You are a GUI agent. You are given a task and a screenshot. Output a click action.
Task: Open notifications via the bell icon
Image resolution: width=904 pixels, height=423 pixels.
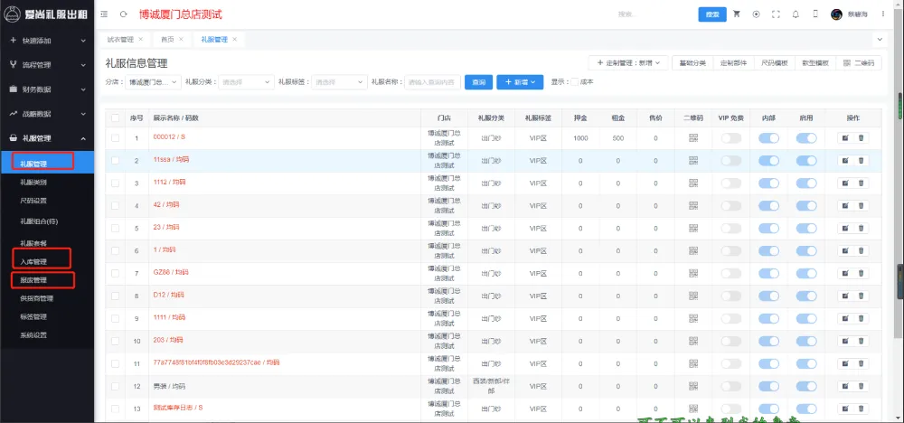796,14
